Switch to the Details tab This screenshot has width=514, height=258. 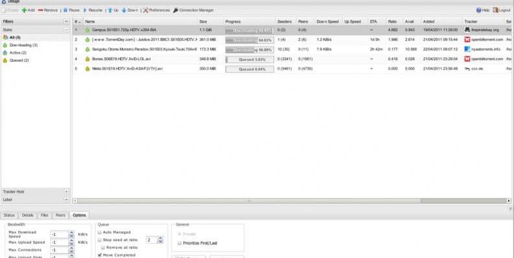pos(27,215)
